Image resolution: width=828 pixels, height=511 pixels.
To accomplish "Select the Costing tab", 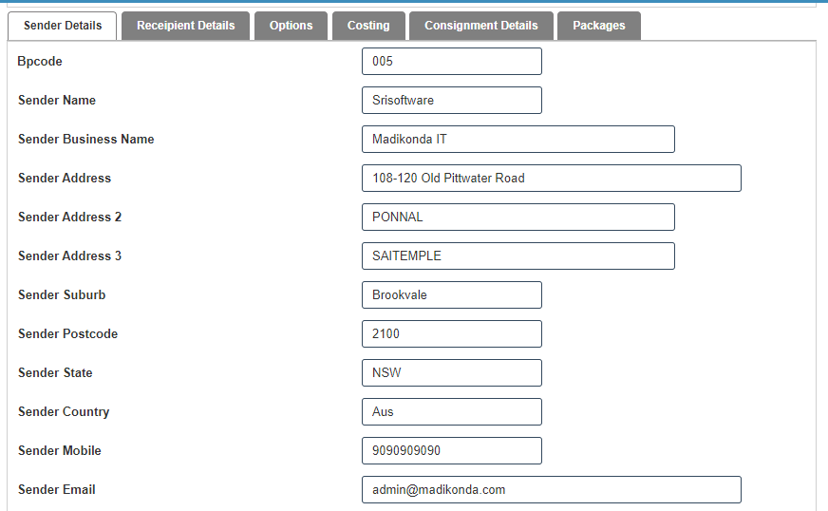I will pyautogui.click(x=368, y=26).
